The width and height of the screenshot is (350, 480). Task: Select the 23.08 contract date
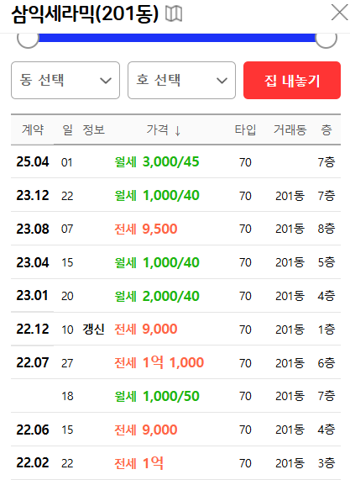(x=33, y=229)
